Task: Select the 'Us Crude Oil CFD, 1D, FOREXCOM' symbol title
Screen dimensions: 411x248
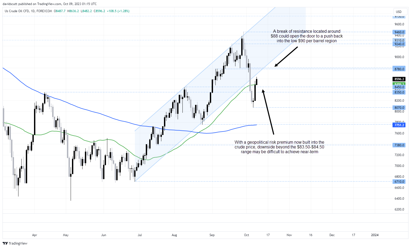Action: [x=28, y=11]
